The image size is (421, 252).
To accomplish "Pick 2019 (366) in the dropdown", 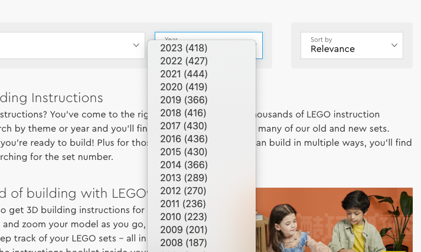I will pyautogui.click(x=201, y=100).
